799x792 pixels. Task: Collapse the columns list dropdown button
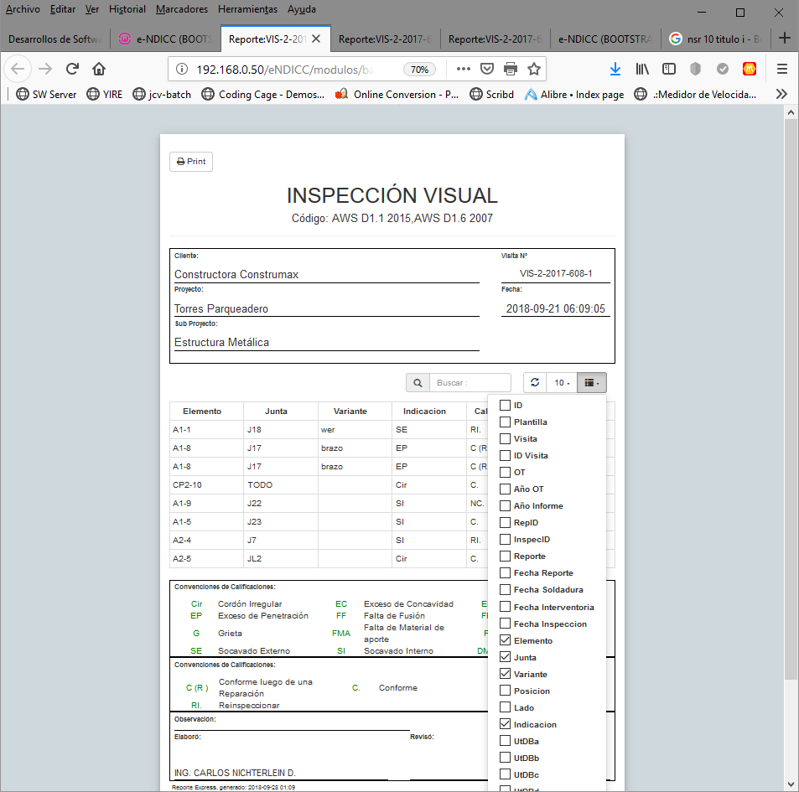point(591,383)
